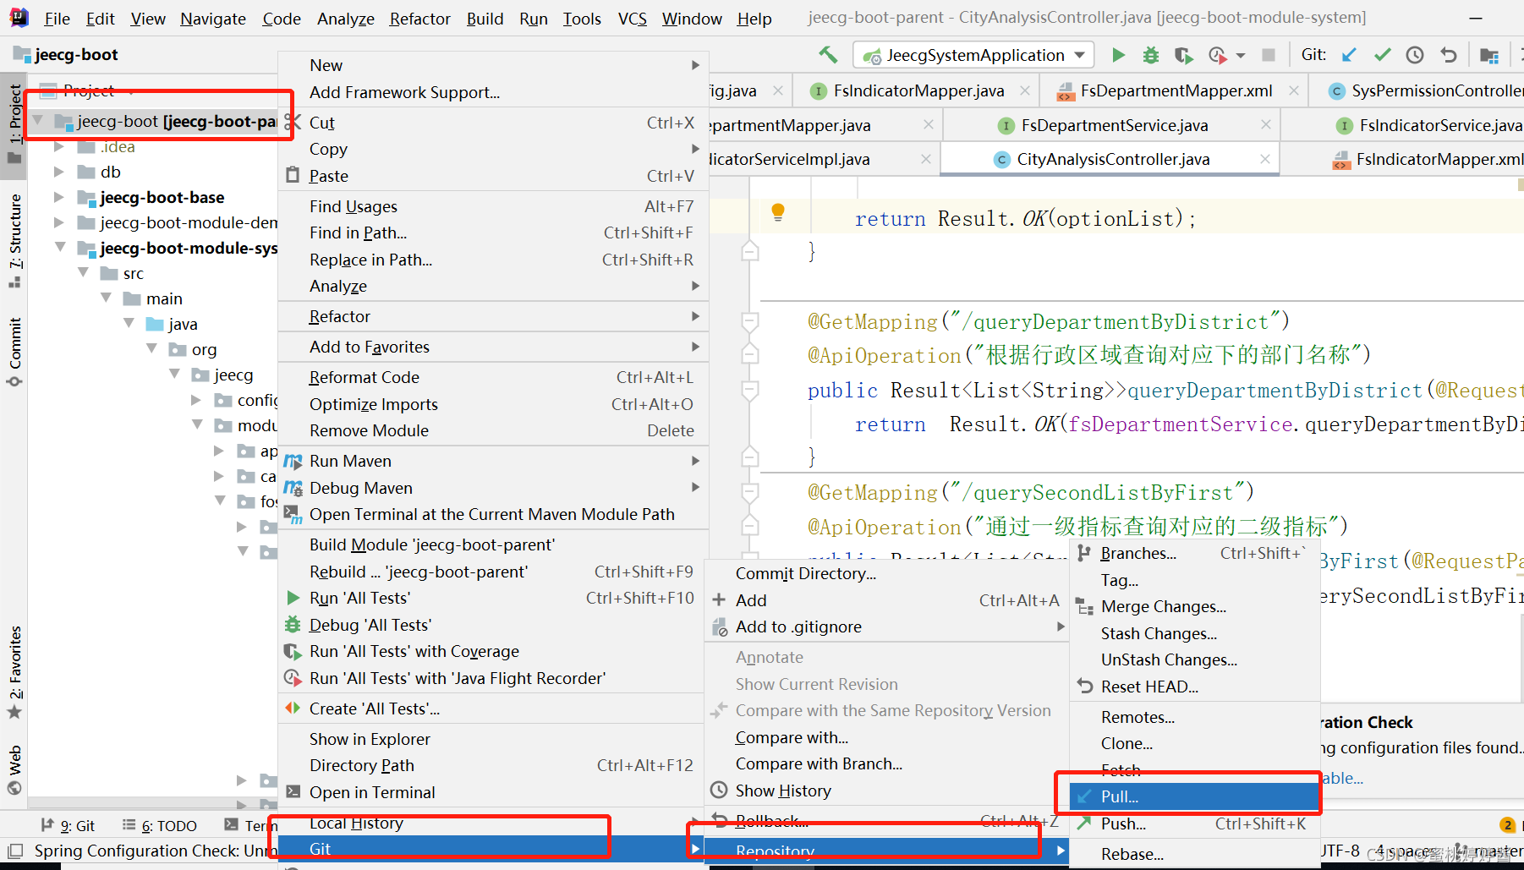Viewport: 1524px width, 870px height.
Task: Choose Optimize Imports context item
Action: pyautogui.click(x=492, y=404)
